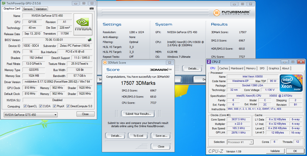
Task: Toggle the CUDA checkbox
Action: point(41,106)
